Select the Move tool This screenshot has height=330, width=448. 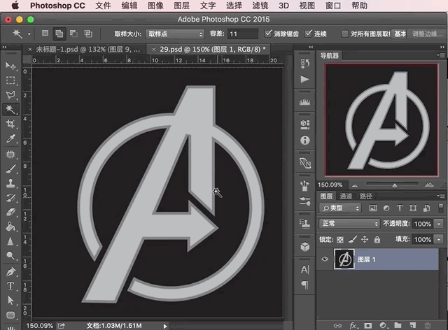click(x=10, y=65)
